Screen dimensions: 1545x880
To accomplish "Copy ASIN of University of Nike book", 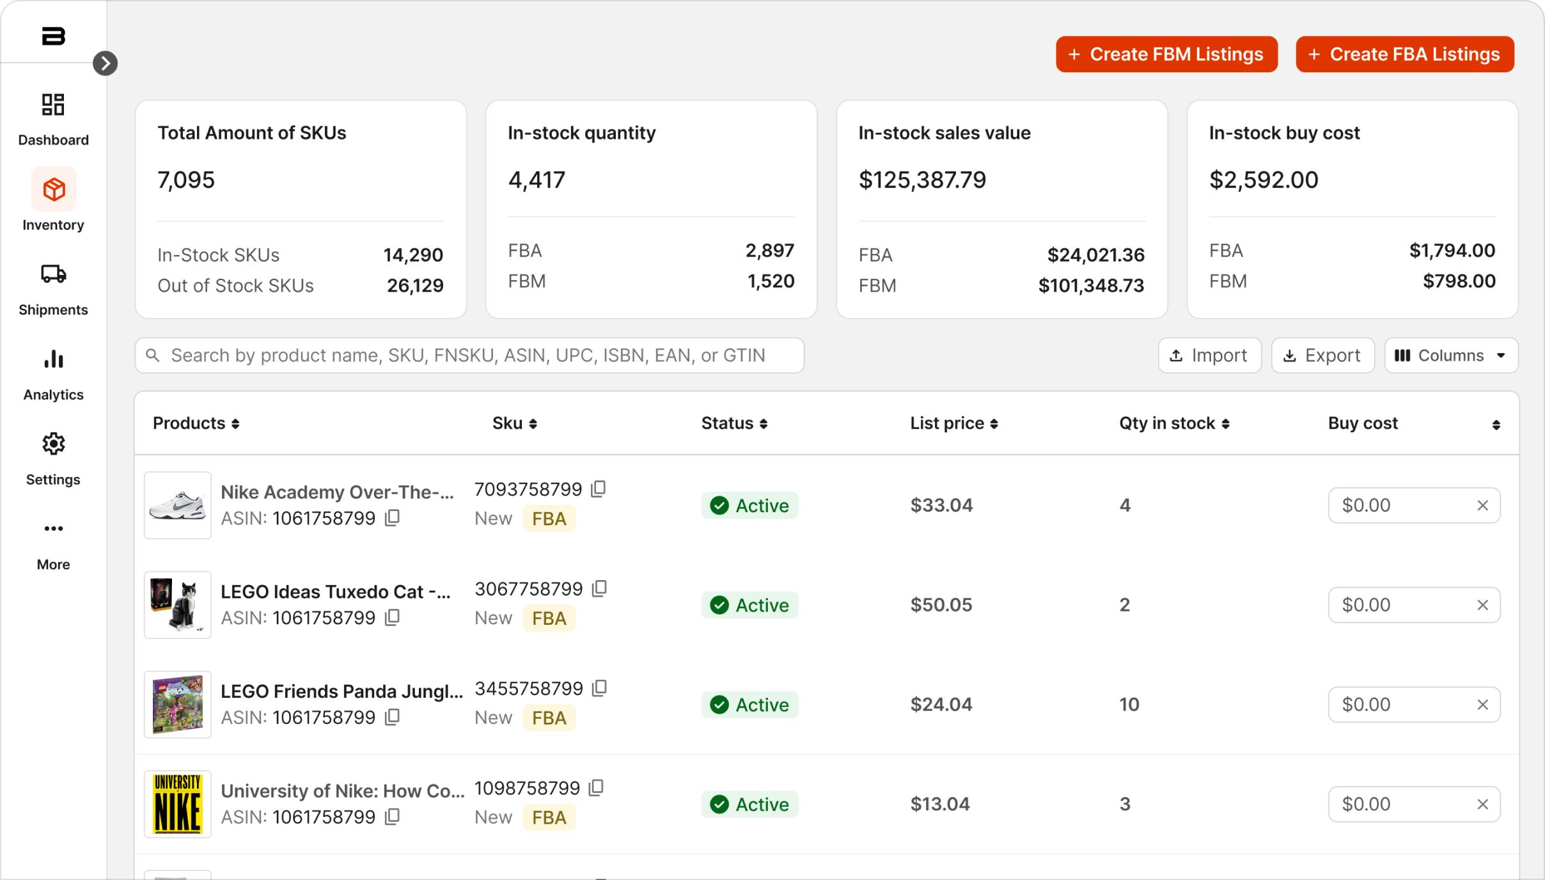I will [x=393, y=817].
